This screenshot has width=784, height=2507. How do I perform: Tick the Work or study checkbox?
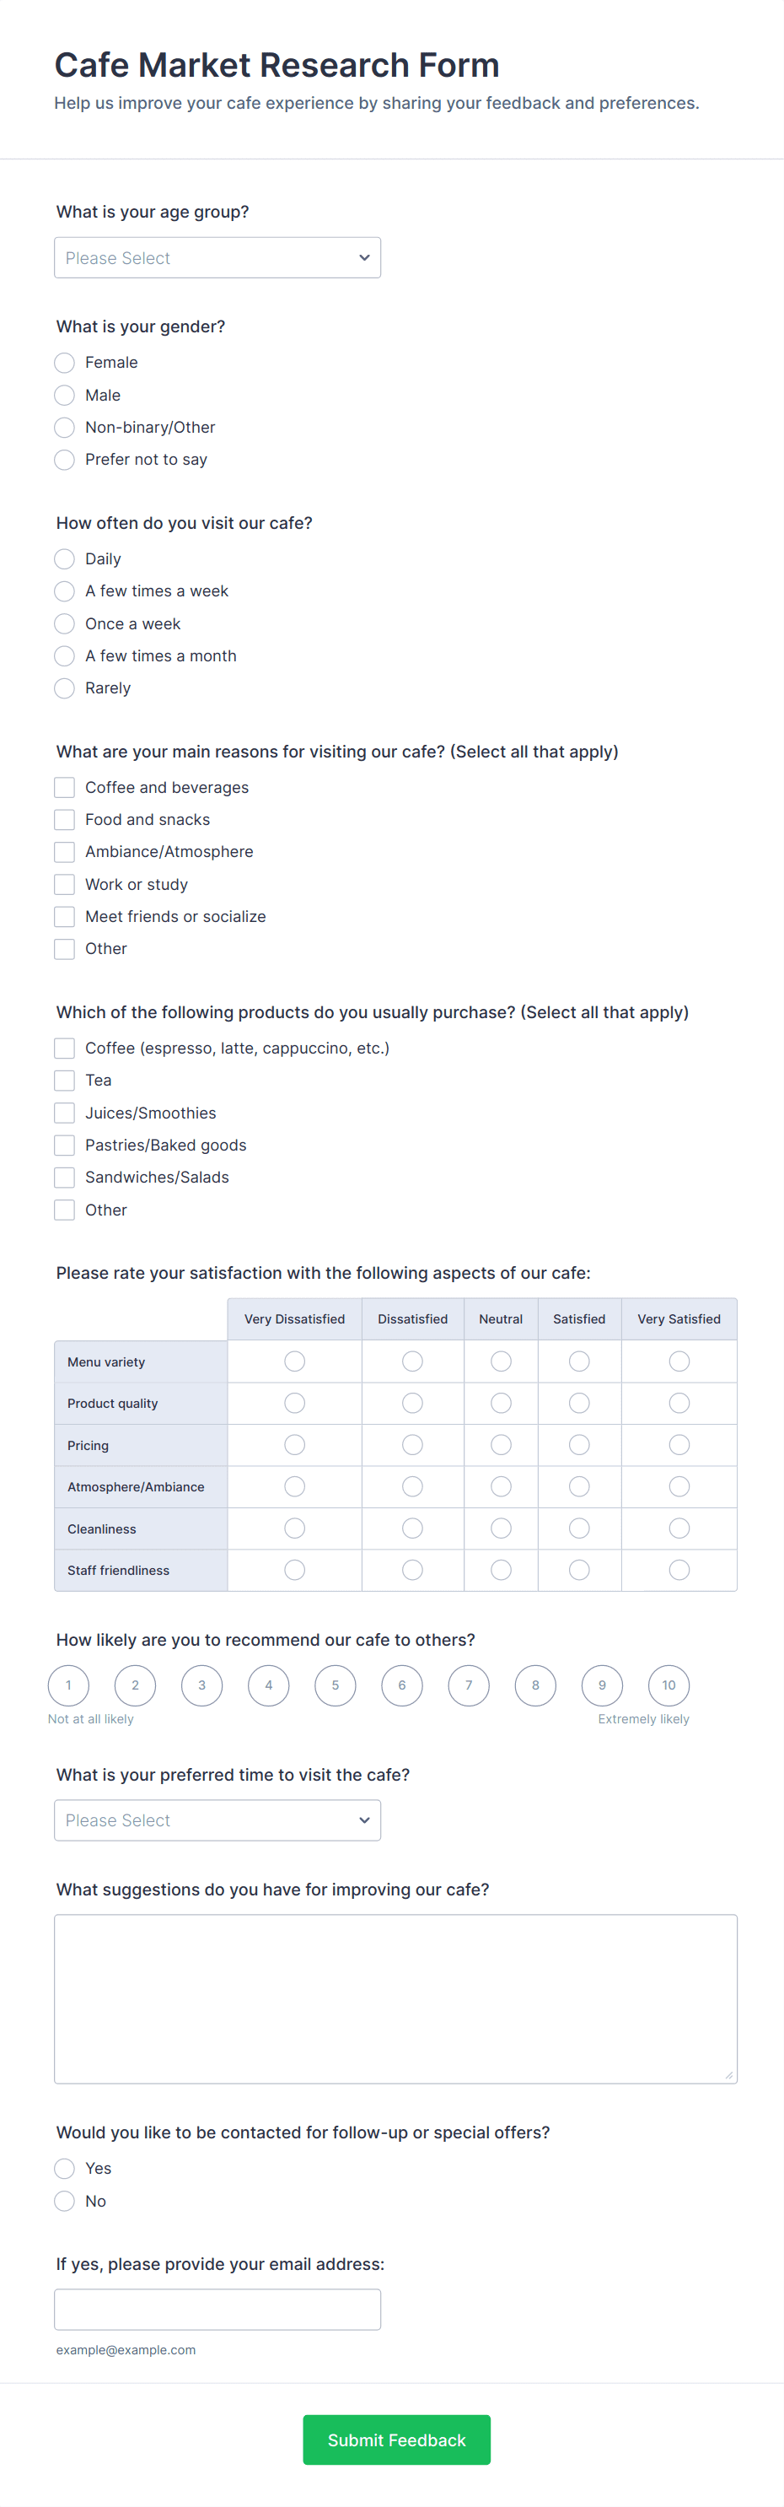64,885
